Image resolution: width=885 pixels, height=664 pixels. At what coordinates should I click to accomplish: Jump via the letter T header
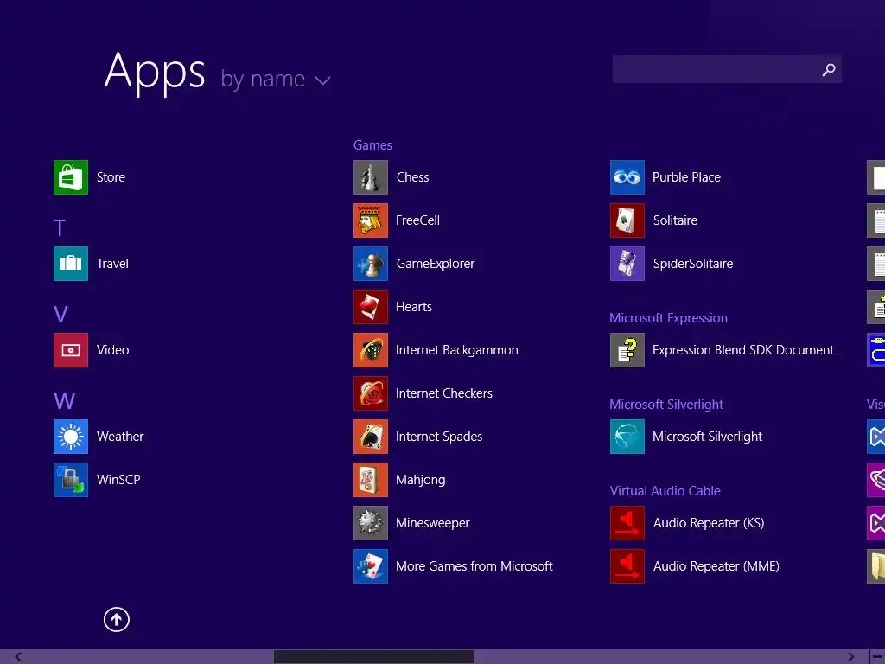pyautogui.click(x=60, y=228)
